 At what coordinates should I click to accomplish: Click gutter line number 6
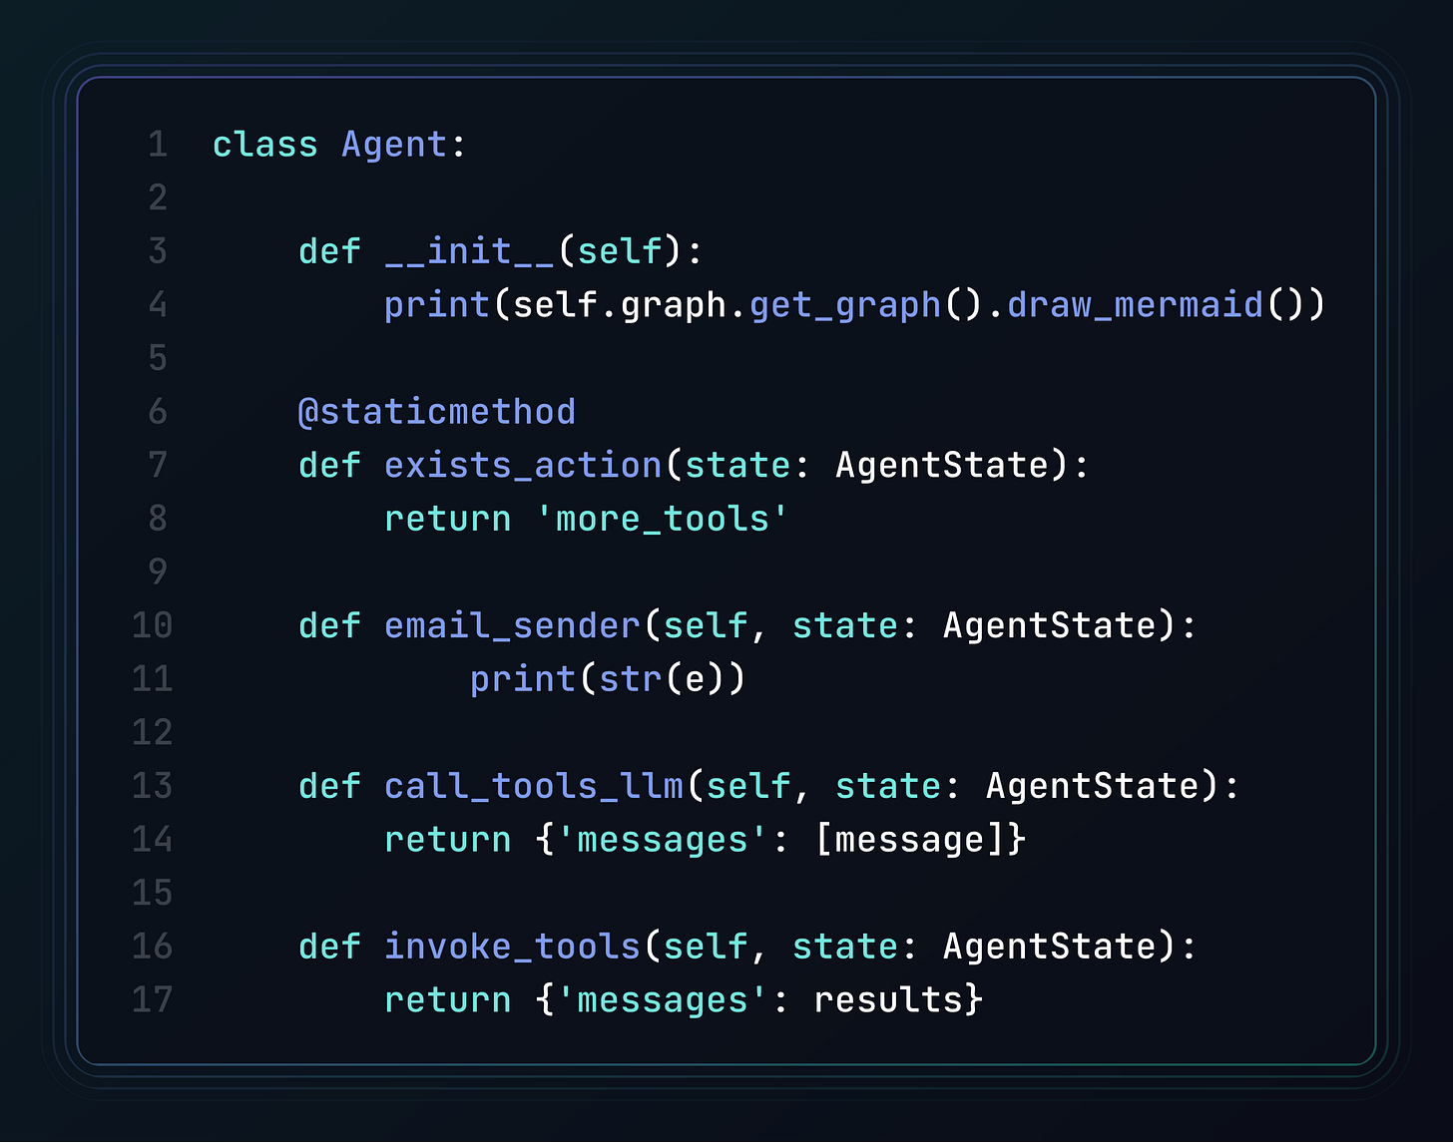point(158,412)
